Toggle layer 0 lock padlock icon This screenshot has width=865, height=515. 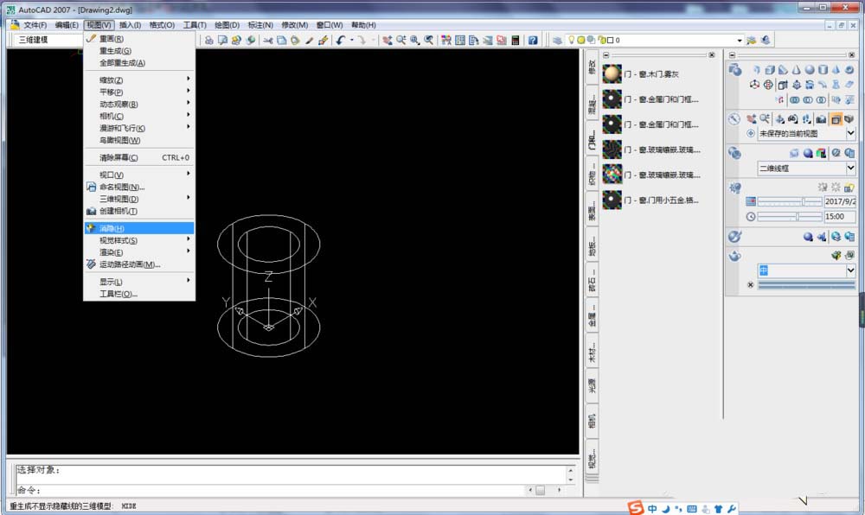tap(601, 41)
